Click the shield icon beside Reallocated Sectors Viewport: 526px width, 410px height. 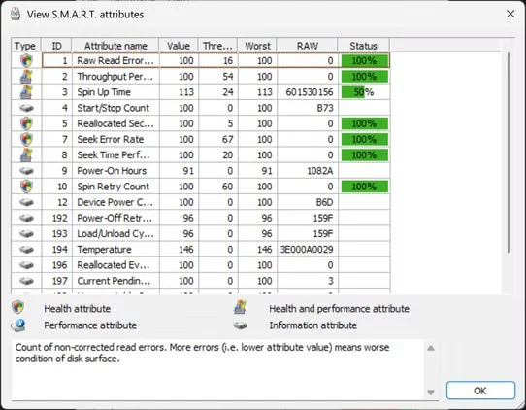pos(26,123)
